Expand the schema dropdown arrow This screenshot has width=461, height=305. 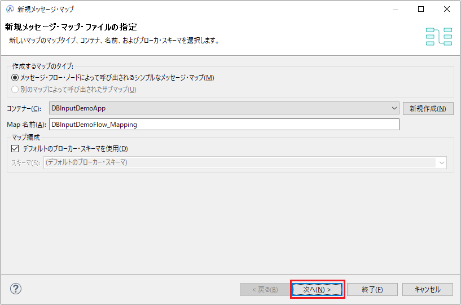point(441,162)
